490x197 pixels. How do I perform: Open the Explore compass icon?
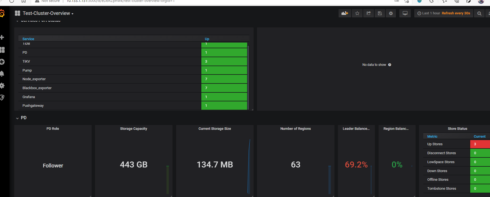(2, 62)
